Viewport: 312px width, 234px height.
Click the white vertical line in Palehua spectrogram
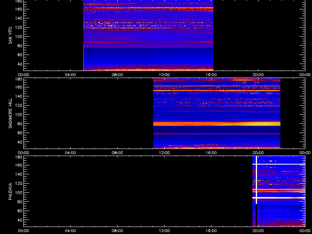click(256, 180)
